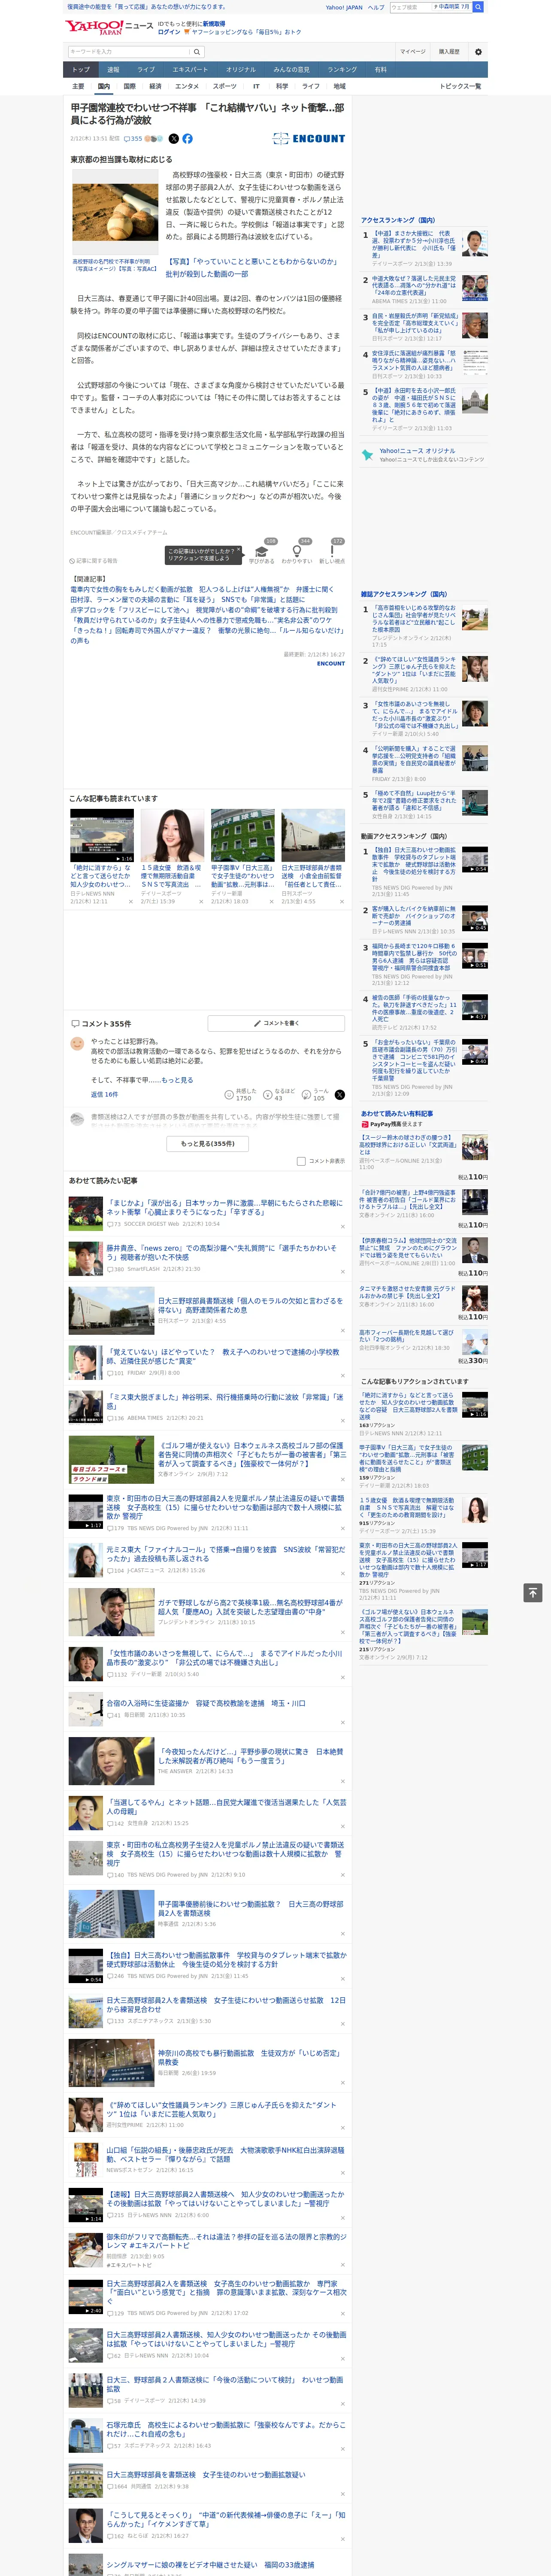React with 学びがある graduation cap icon
The height and width of the screenshot is (2576, 551).
pos(261,551)
